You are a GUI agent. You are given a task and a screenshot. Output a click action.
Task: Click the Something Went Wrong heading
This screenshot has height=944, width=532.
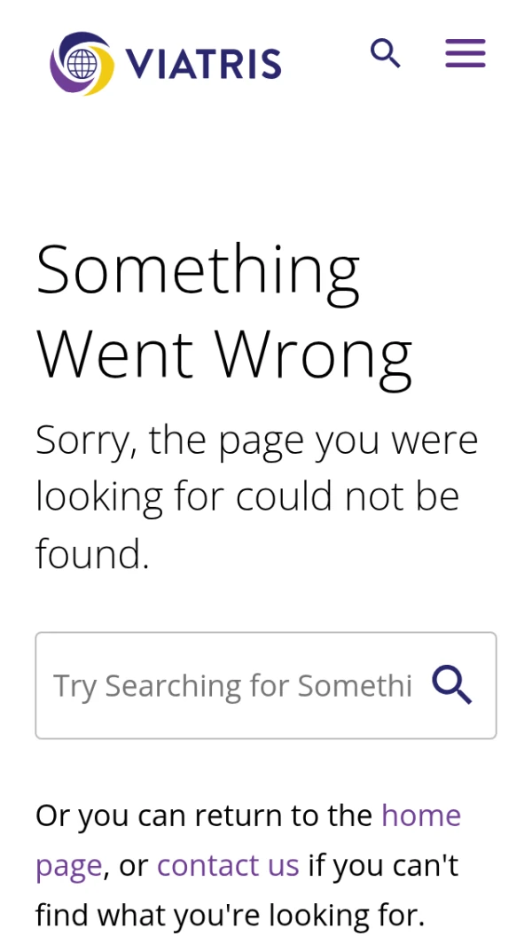pos(223,311)
